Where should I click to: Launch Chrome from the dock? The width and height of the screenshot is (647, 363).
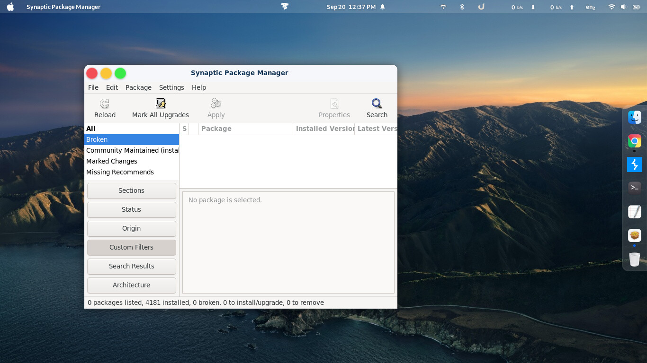coord(635,141)
